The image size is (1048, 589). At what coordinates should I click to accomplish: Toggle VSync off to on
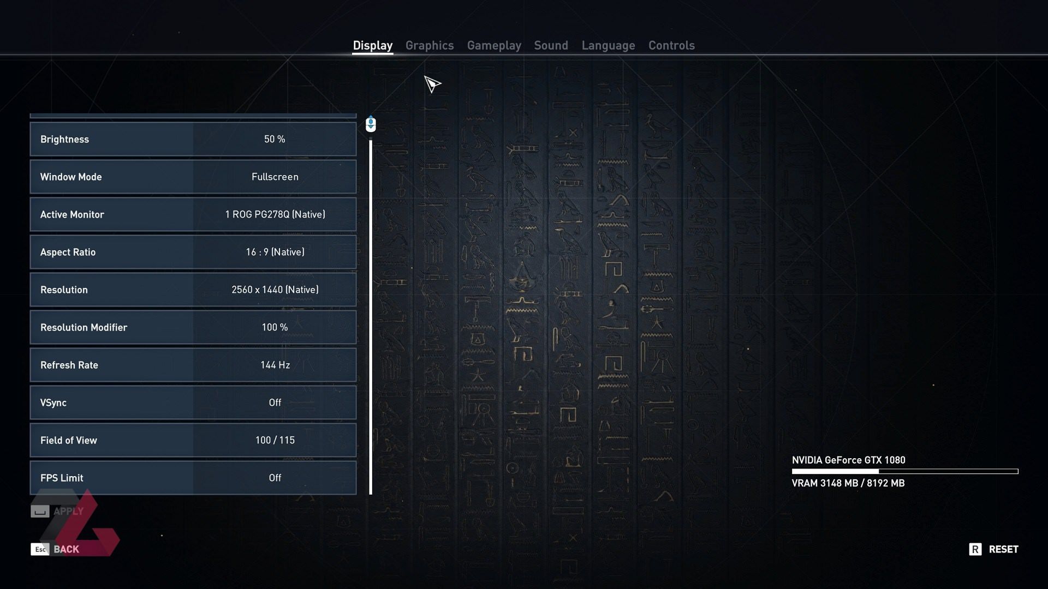point(275,402)
